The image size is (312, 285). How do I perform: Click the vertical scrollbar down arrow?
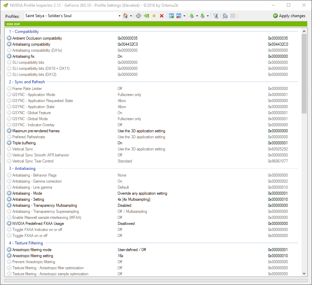[304, 274]
